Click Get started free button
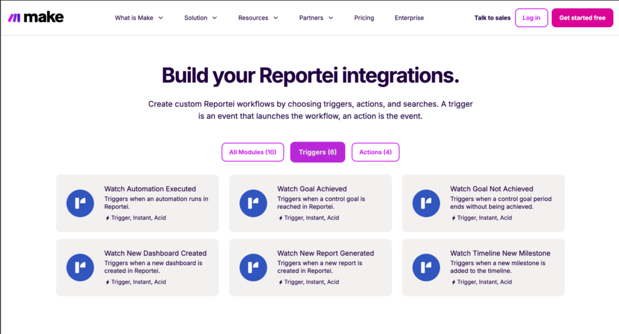This screenshot has height=334, width=619. (582, 18)
